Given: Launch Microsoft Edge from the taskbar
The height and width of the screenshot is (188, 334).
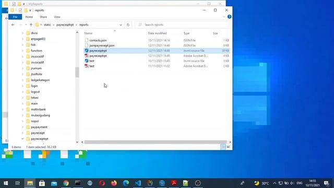Looking at the screenshot, I should tap(126, 183).
